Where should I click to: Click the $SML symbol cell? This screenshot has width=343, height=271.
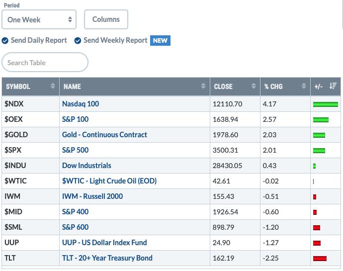point(30,227)
